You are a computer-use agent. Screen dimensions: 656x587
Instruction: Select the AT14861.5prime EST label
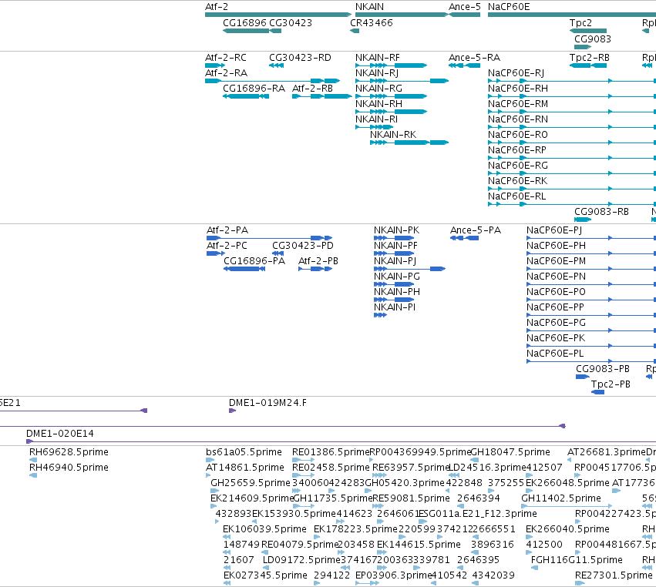pyautogui.click(x=245, y=468)
